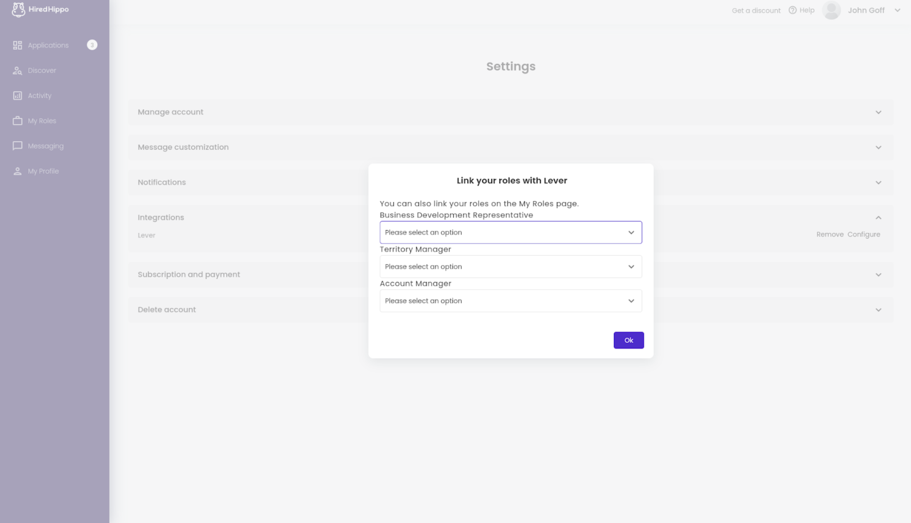Select the My Profile person icon
This screenshot has width=911, height=523.
click(x=18, y=170)
